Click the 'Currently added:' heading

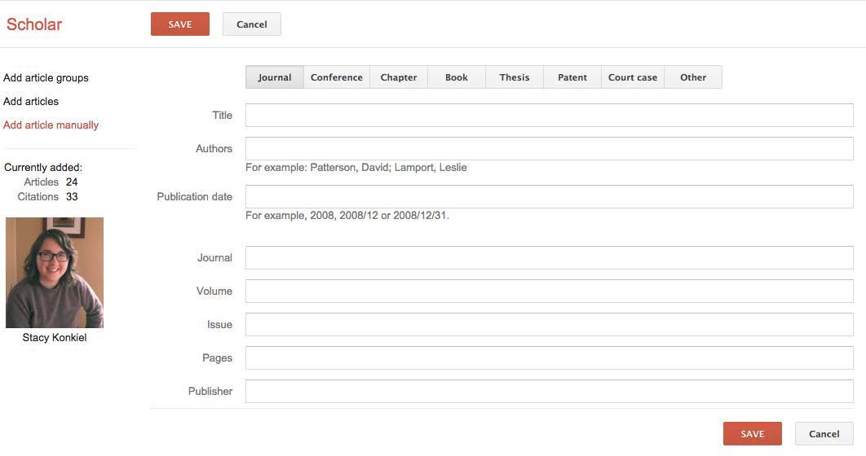(x=43, y=168)
